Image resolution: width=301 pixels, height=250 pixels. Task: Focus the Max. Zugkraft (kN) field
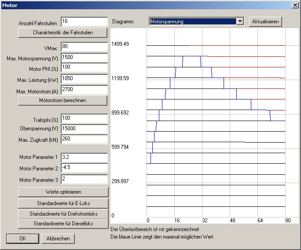[x=84, y=139]
